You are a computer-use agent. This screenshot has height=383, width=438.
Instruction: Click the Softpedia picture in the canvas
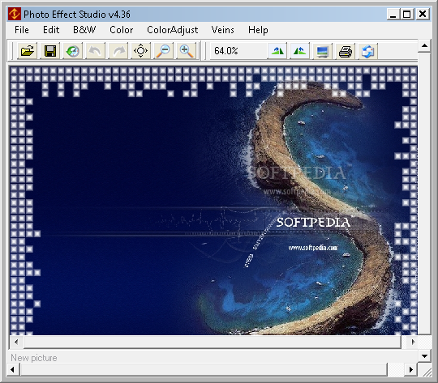tap(213, 200)
